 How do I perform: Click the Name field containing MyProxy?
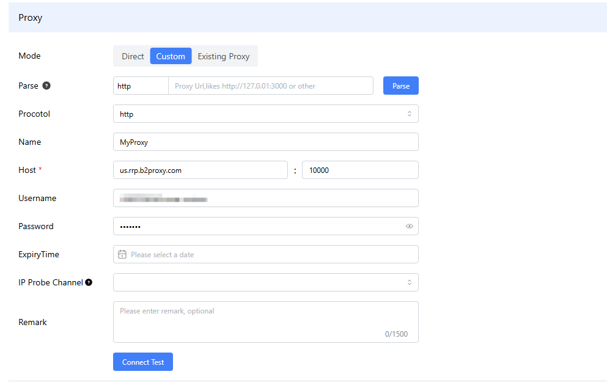[x=265, y=142]
